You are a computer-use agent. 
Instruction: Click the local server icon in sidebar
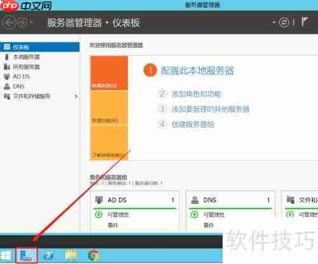[x=7, y=57]
